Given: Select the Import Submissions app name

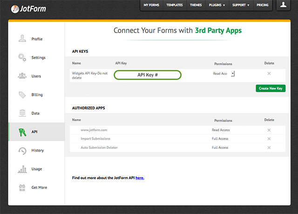Looking at the screenshot, I should [95, 139].
